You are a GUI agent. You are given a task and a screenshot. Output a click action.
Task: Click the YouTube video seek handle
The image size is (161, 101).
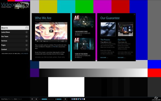pyautogui.click(x=36, y=40)
